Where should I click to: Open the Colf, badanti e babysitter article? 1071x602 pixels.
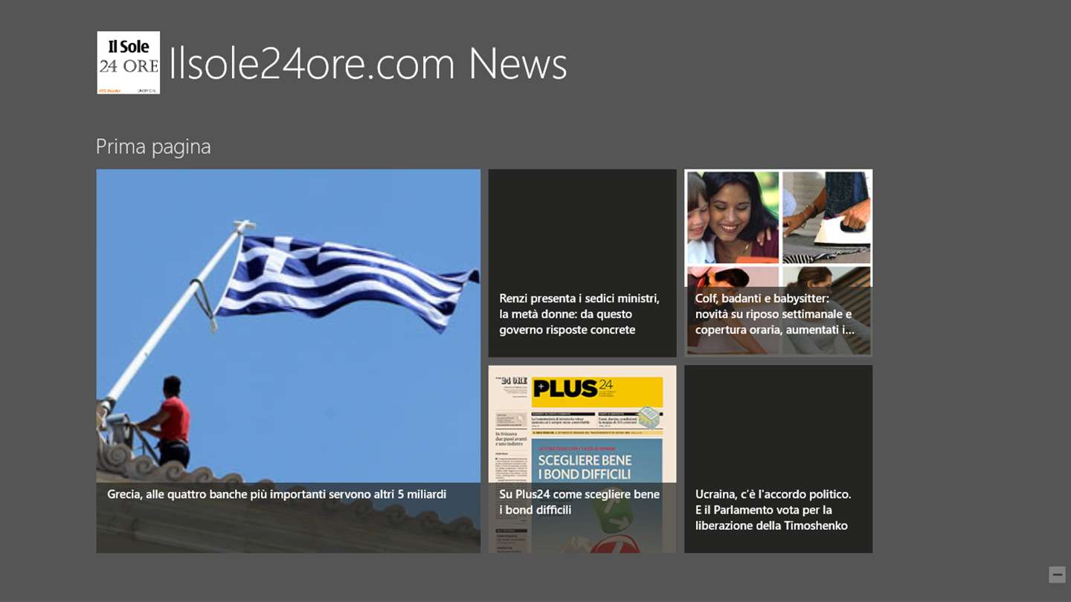coord(779,263)
